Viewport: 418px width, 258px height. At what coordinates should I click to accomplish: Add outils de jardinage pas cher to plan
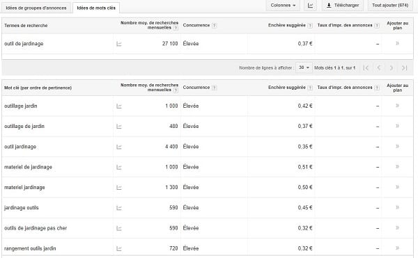pos(397,227)
